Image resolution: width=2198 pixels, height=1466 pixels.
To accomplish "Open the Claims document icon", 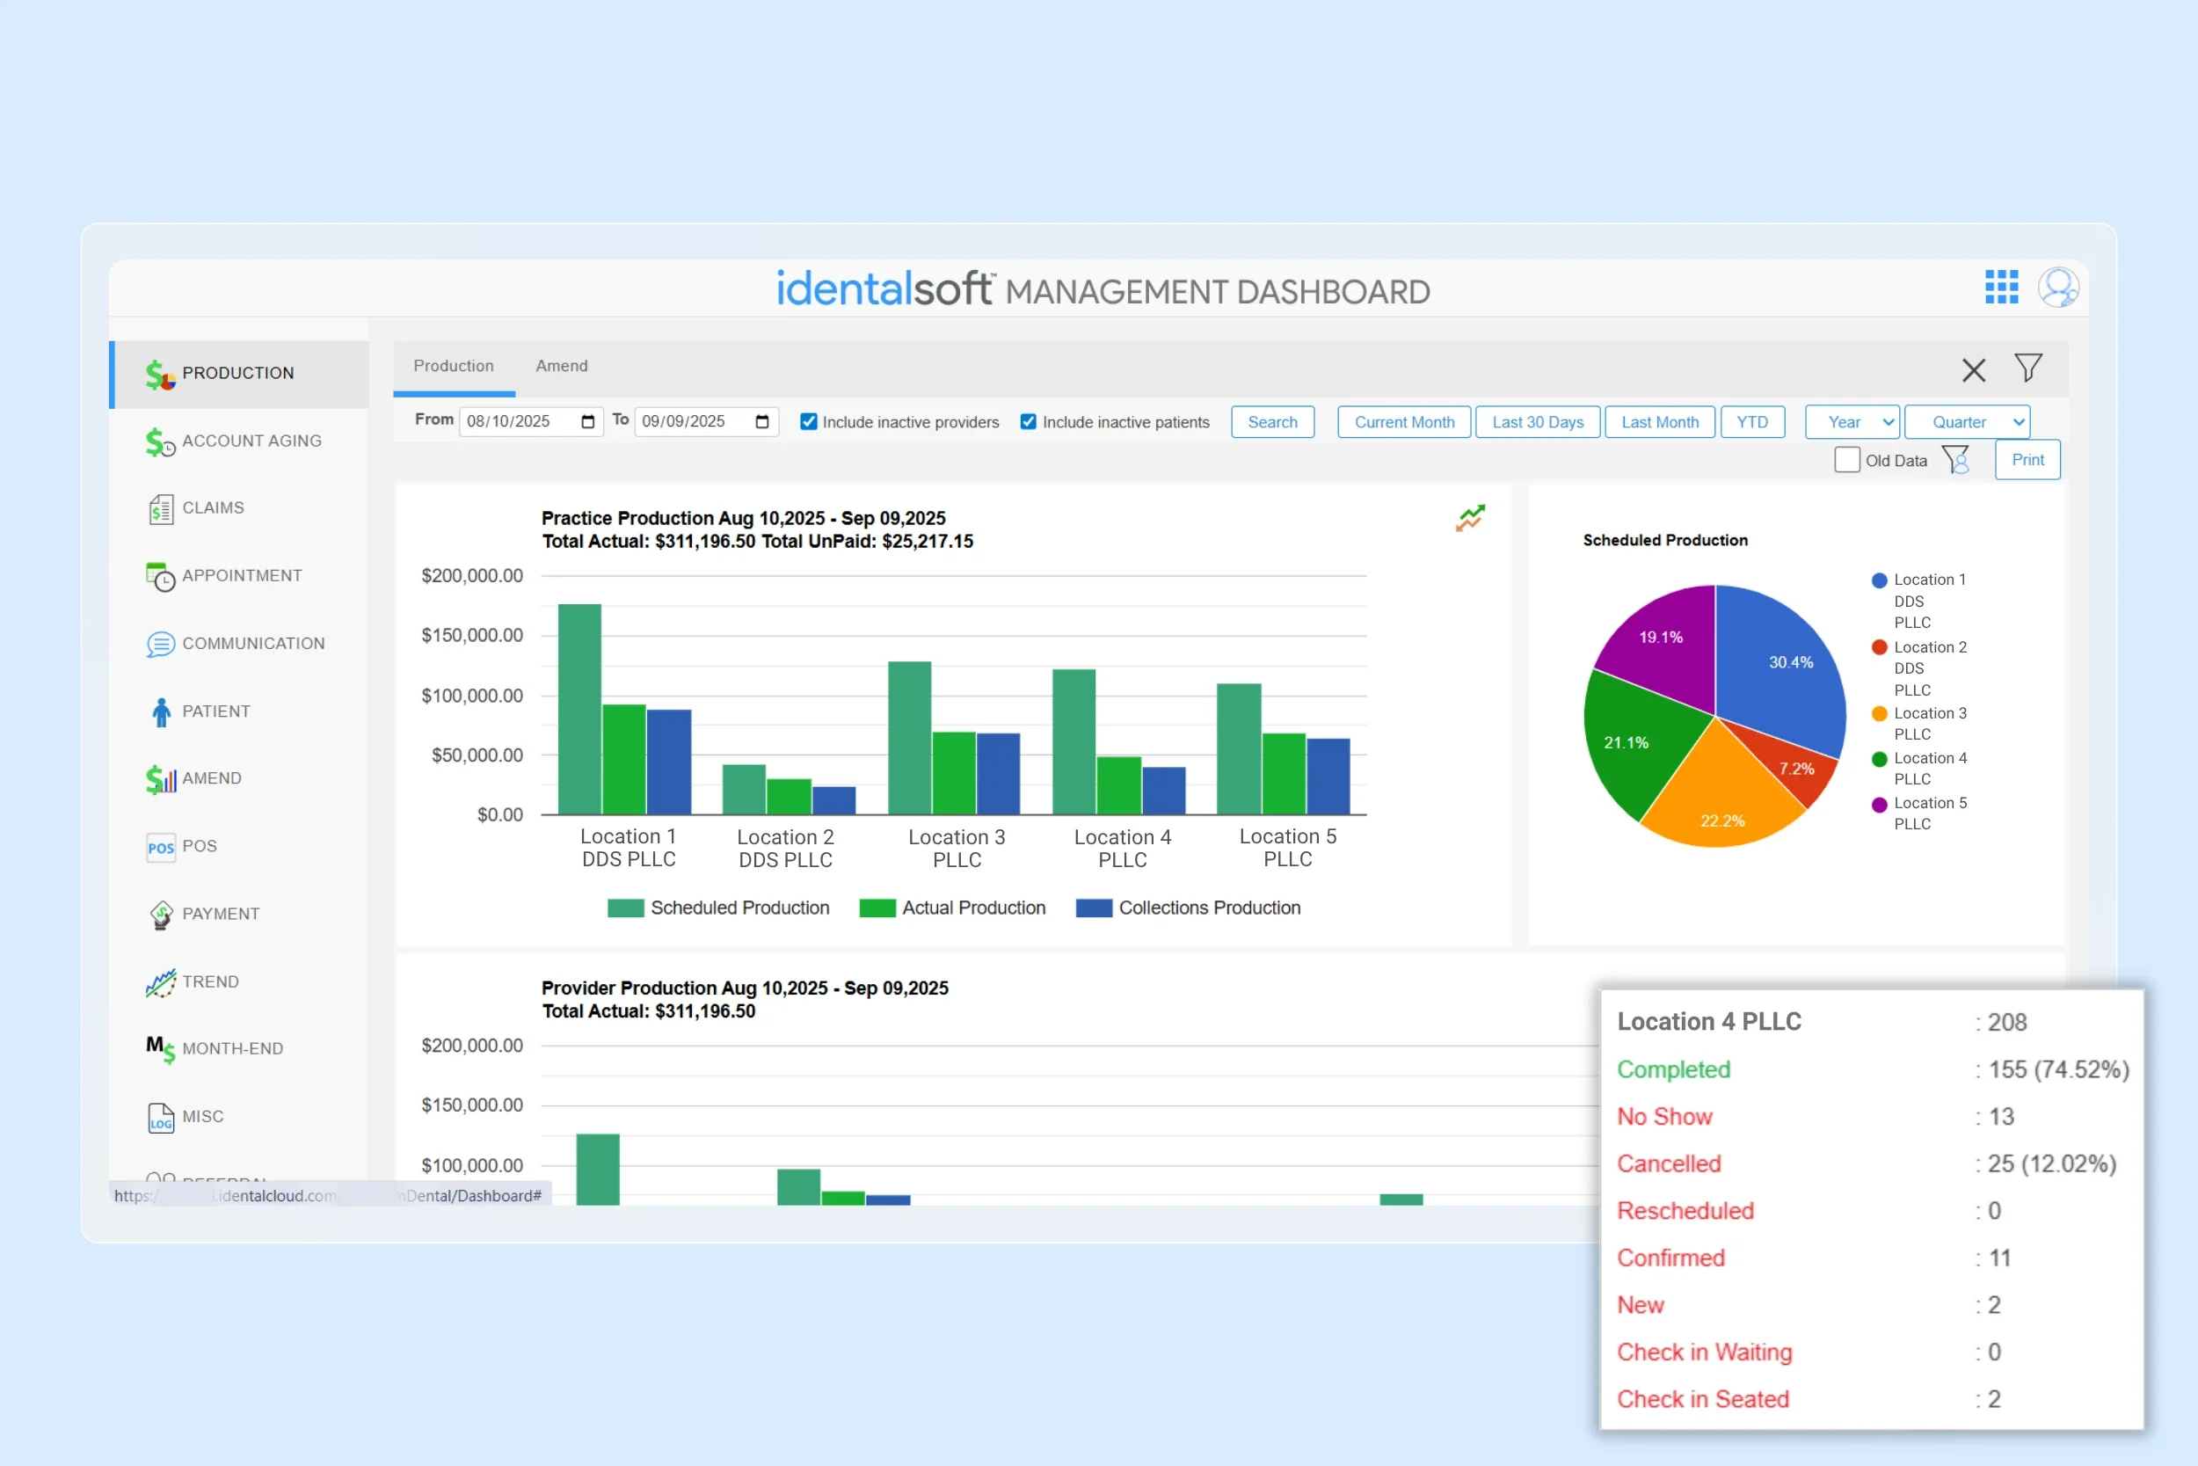I will tap(161, 508).
